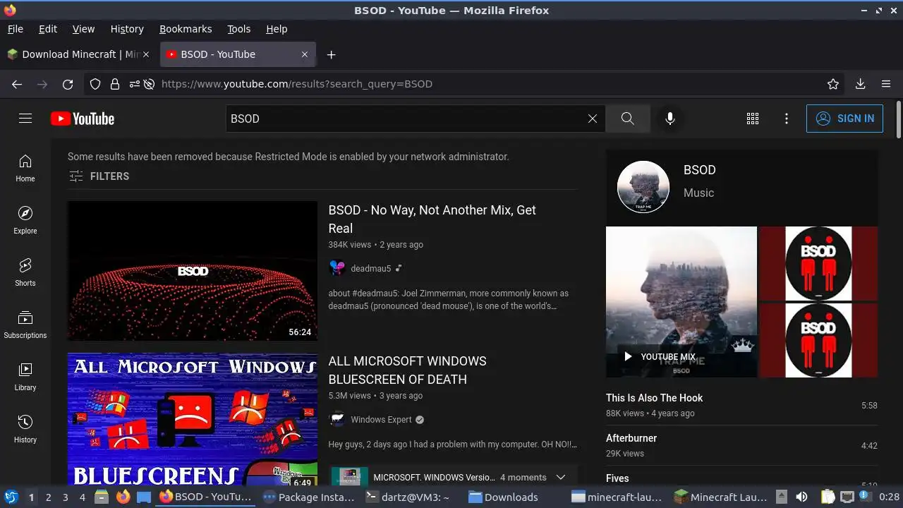Open the View menu
Image resolution: width=903 pixels, height=508 pixels.
click(x=83, y=29)
